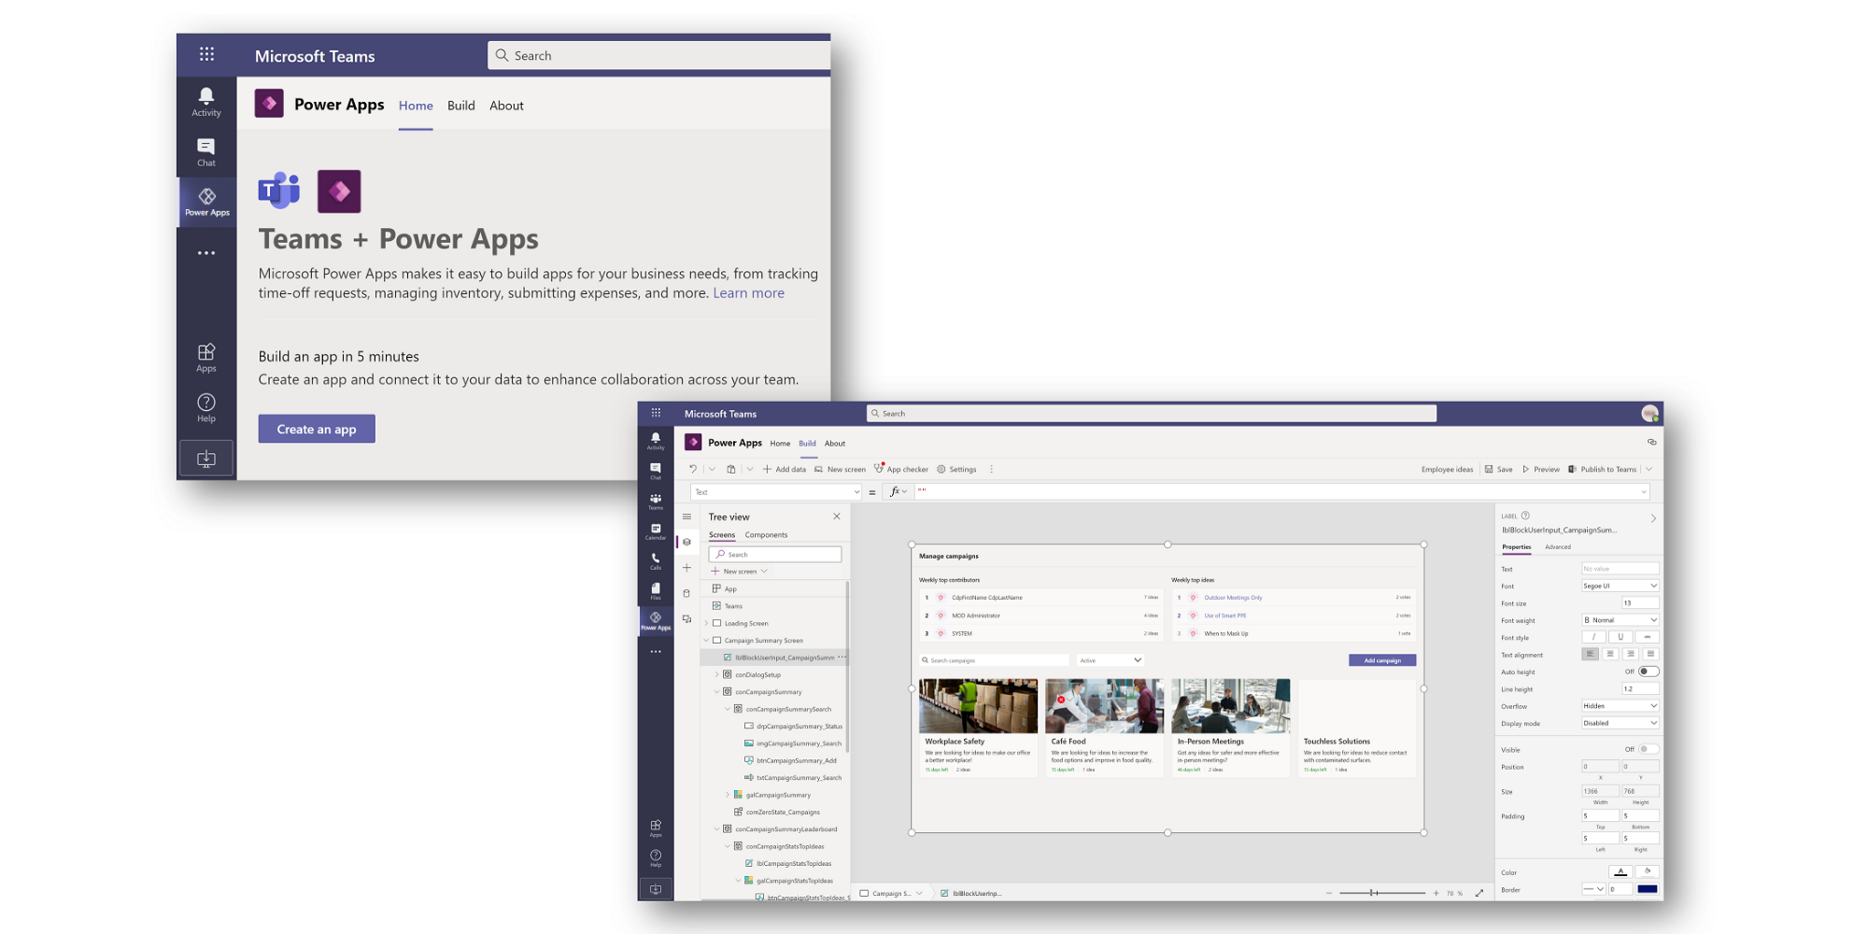The image size is (1868, 934).
Task: Open Settings from the Power Apps toolbar
Action: (x=956, y=469)
